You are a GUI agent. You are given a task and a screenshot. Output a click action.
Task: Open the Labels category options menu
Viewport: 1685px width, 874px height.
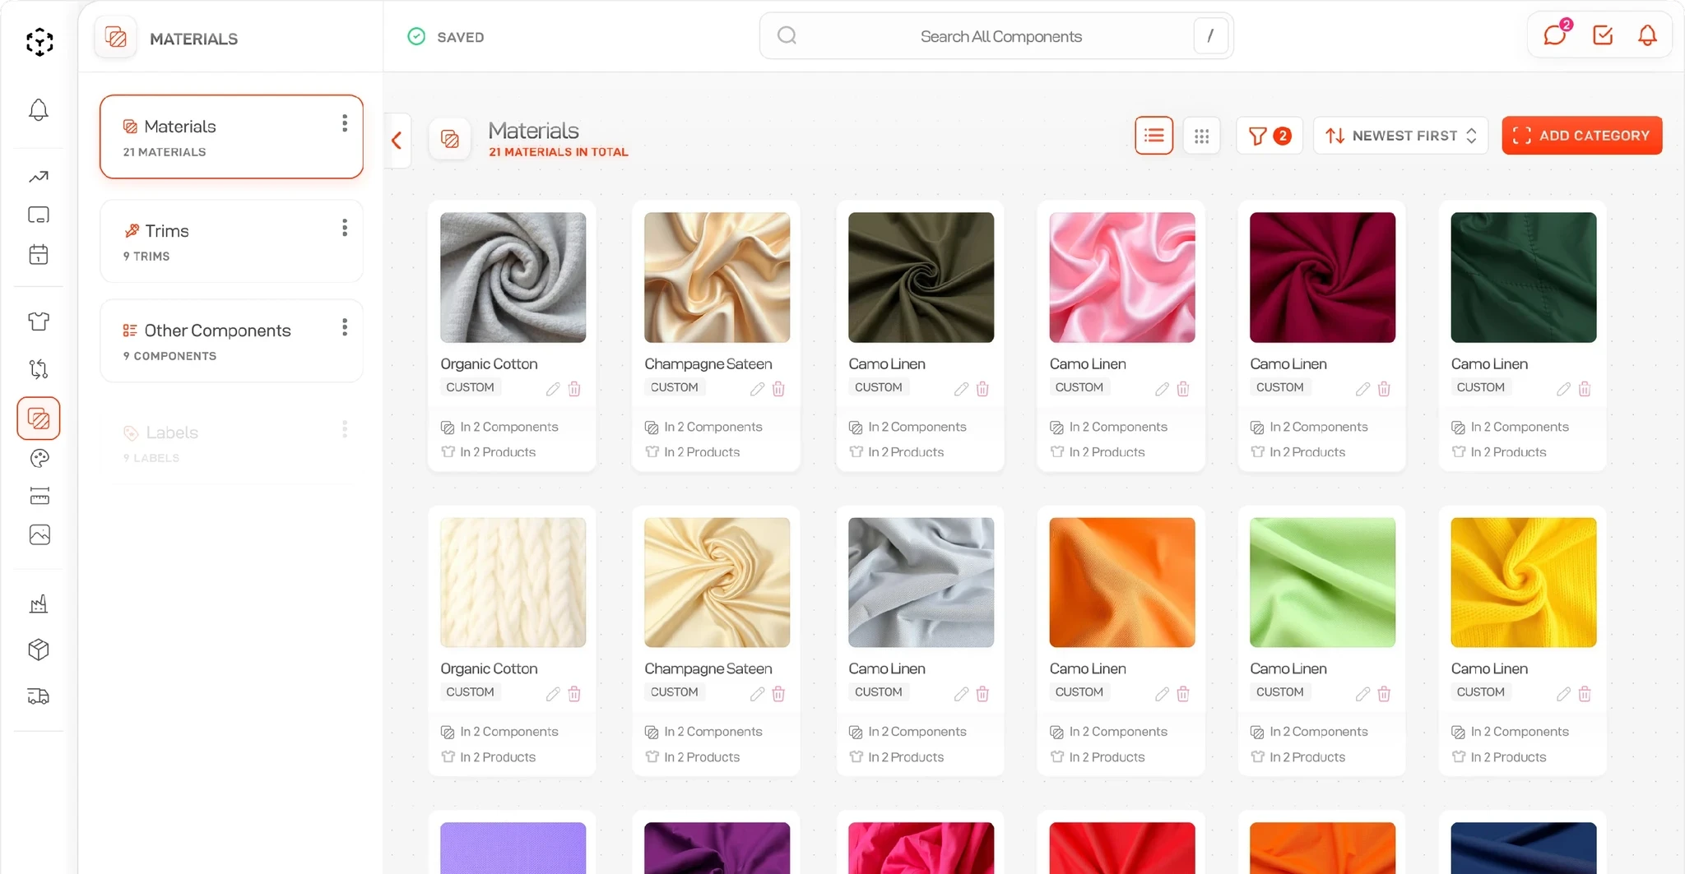345,429
